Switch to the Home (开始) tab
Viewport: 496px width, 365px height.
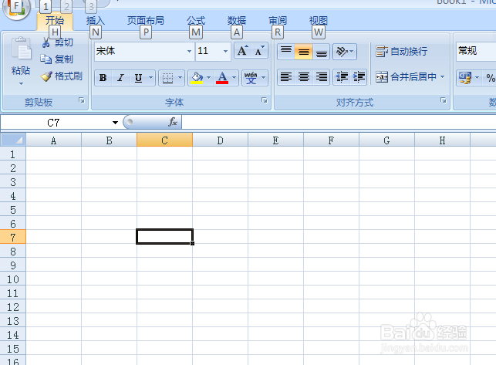coord(55,21)
